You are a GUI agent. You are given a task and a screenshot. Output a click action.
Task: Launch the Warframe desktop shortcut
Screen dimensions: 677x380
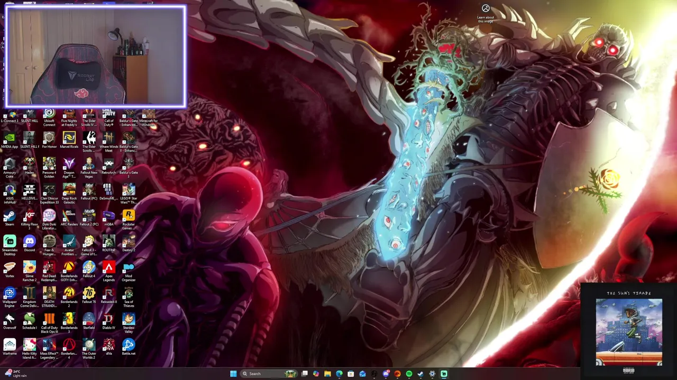click(x=10, y=348)
